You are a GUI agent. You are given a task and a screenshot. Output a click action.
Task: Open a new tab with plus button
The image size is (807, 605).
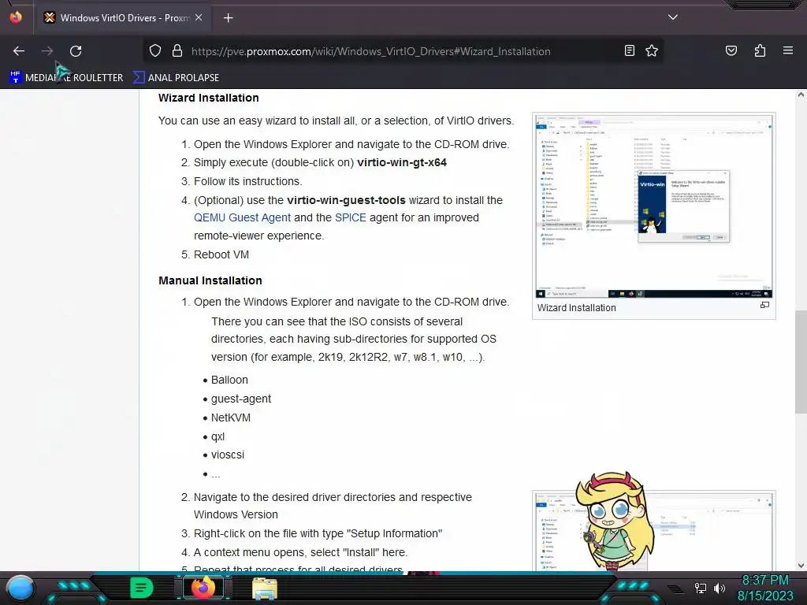coord(228,18)
